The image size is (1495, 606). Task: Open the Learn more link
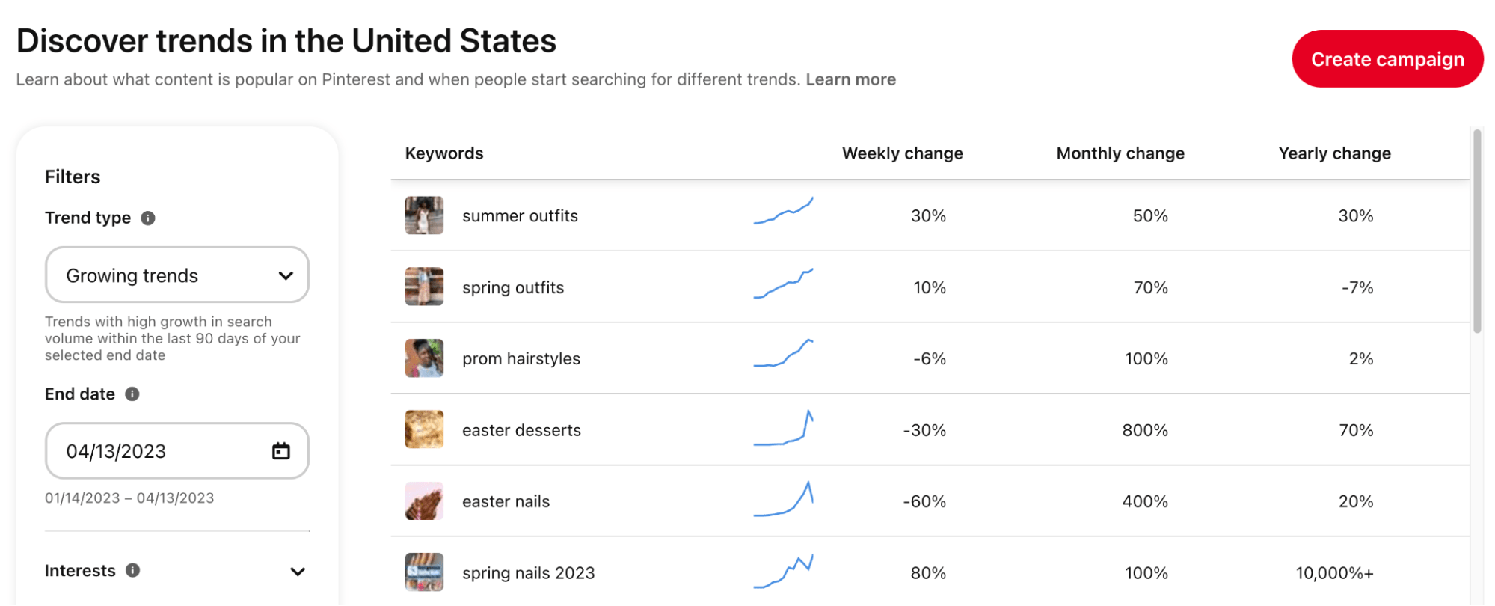coord(851,79)
